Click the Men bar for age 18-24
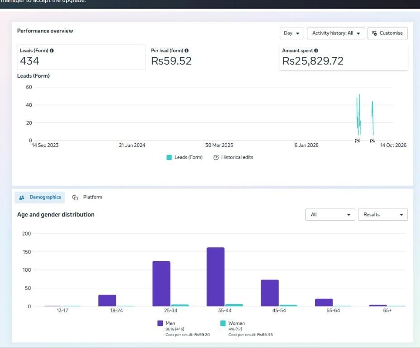The height and width of the screenshot is (348, 420). click(x=107, y=301)
